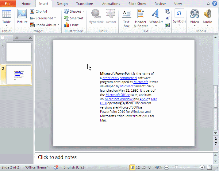Switch to Slide Sorter view

(138, 167)
